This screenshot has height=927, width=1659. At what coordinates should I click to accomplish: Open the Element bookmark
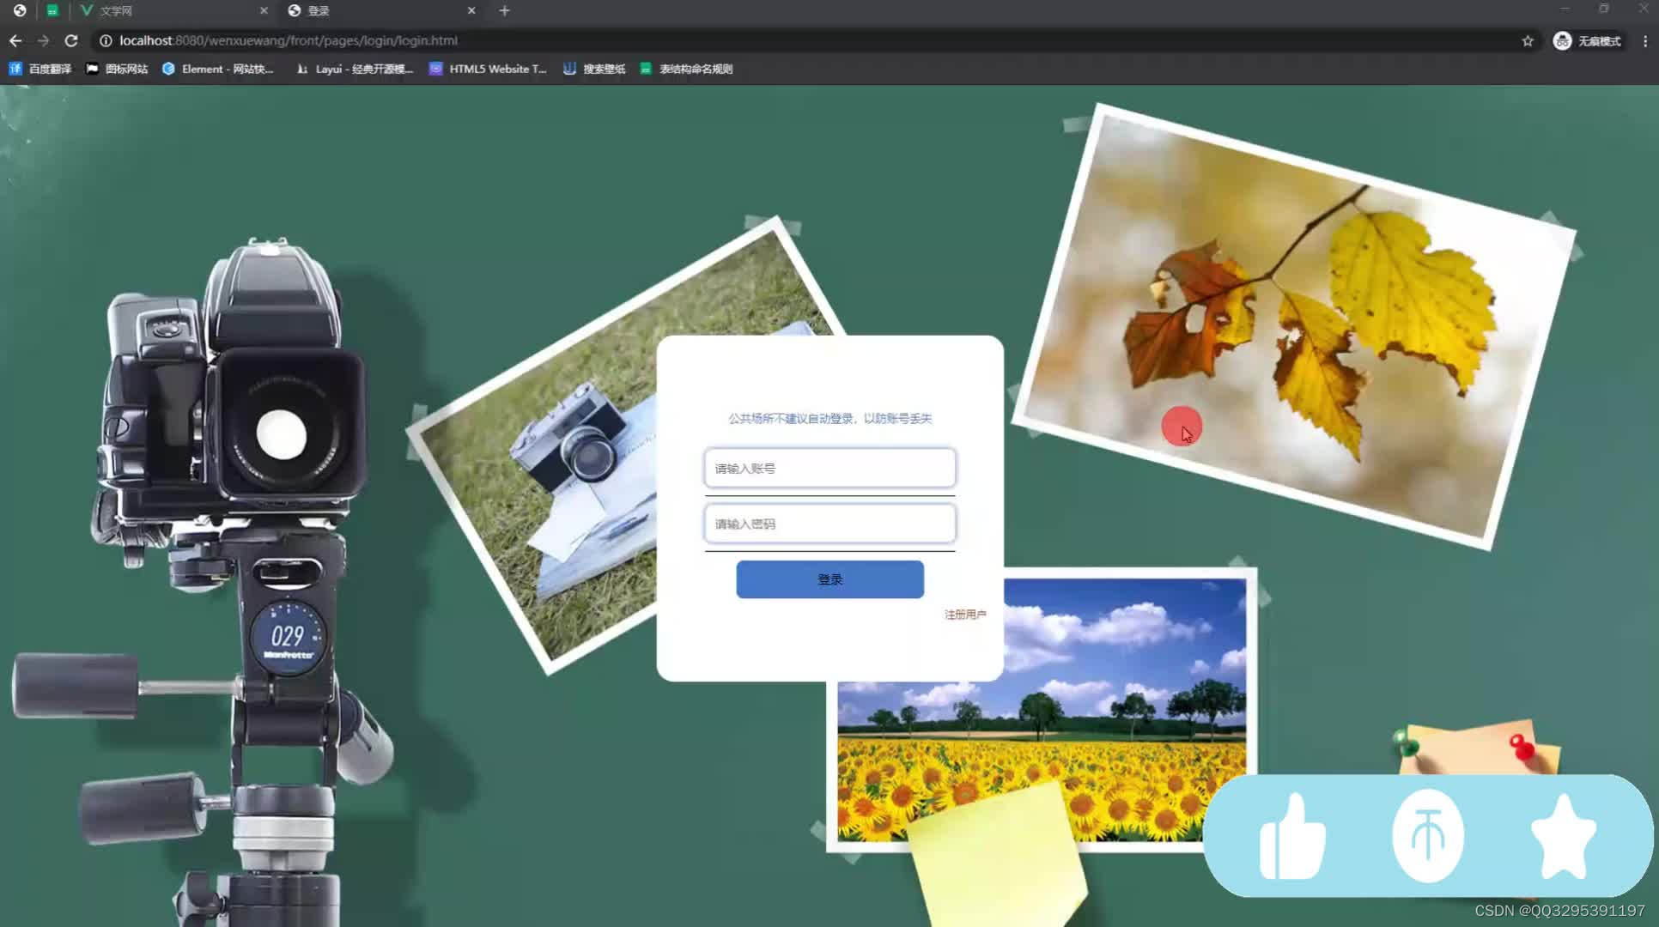(218, 69)
